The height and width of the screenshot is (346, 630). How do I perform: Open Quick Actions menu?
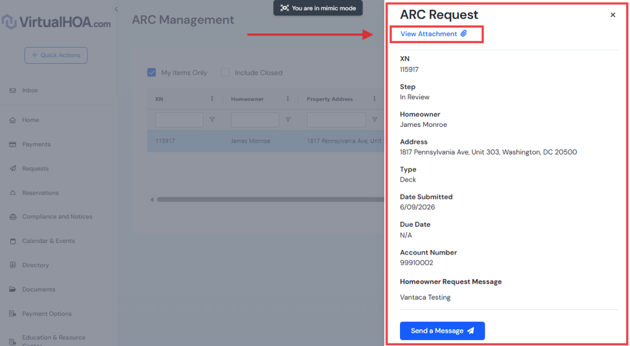click(x=56, y=55)
